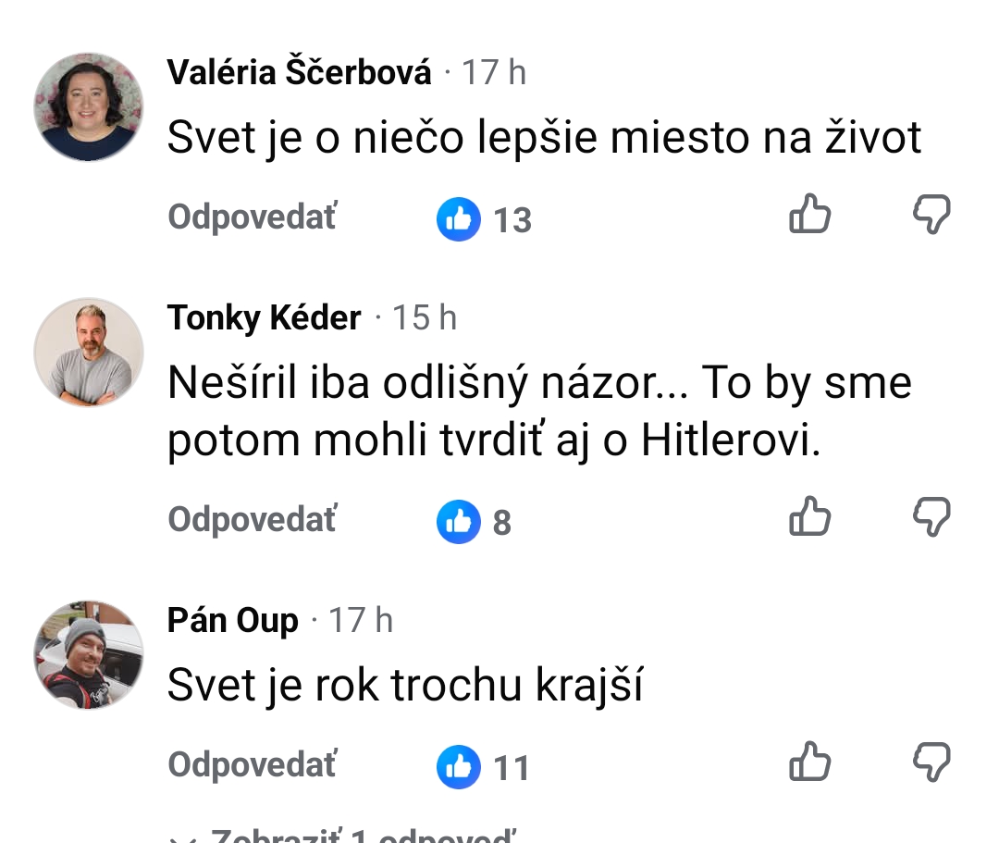999x843 pixels.
Task: View the 8 like reactions on Tonky's comment
Action: point(474,522)
